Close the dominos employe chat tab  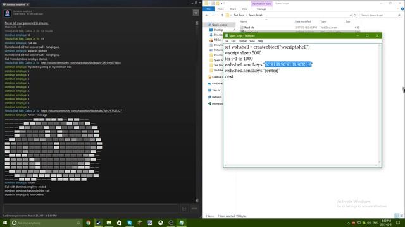[x=28, y=4]
